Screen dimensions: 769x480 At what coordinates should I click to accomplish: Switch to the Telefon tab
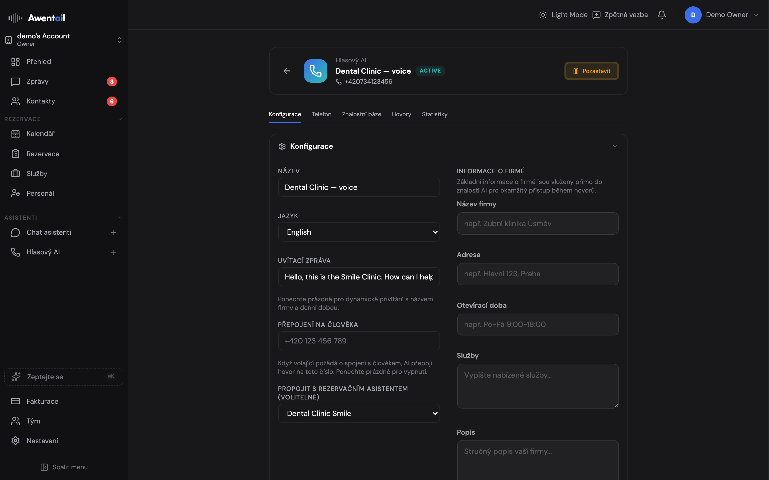point(321,114)
